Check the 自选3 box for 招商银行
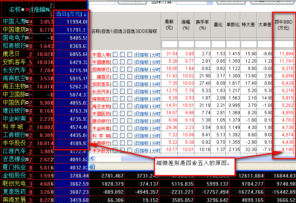Image resolution: width=296 pixels, height=203 pixels. (130, 69)
